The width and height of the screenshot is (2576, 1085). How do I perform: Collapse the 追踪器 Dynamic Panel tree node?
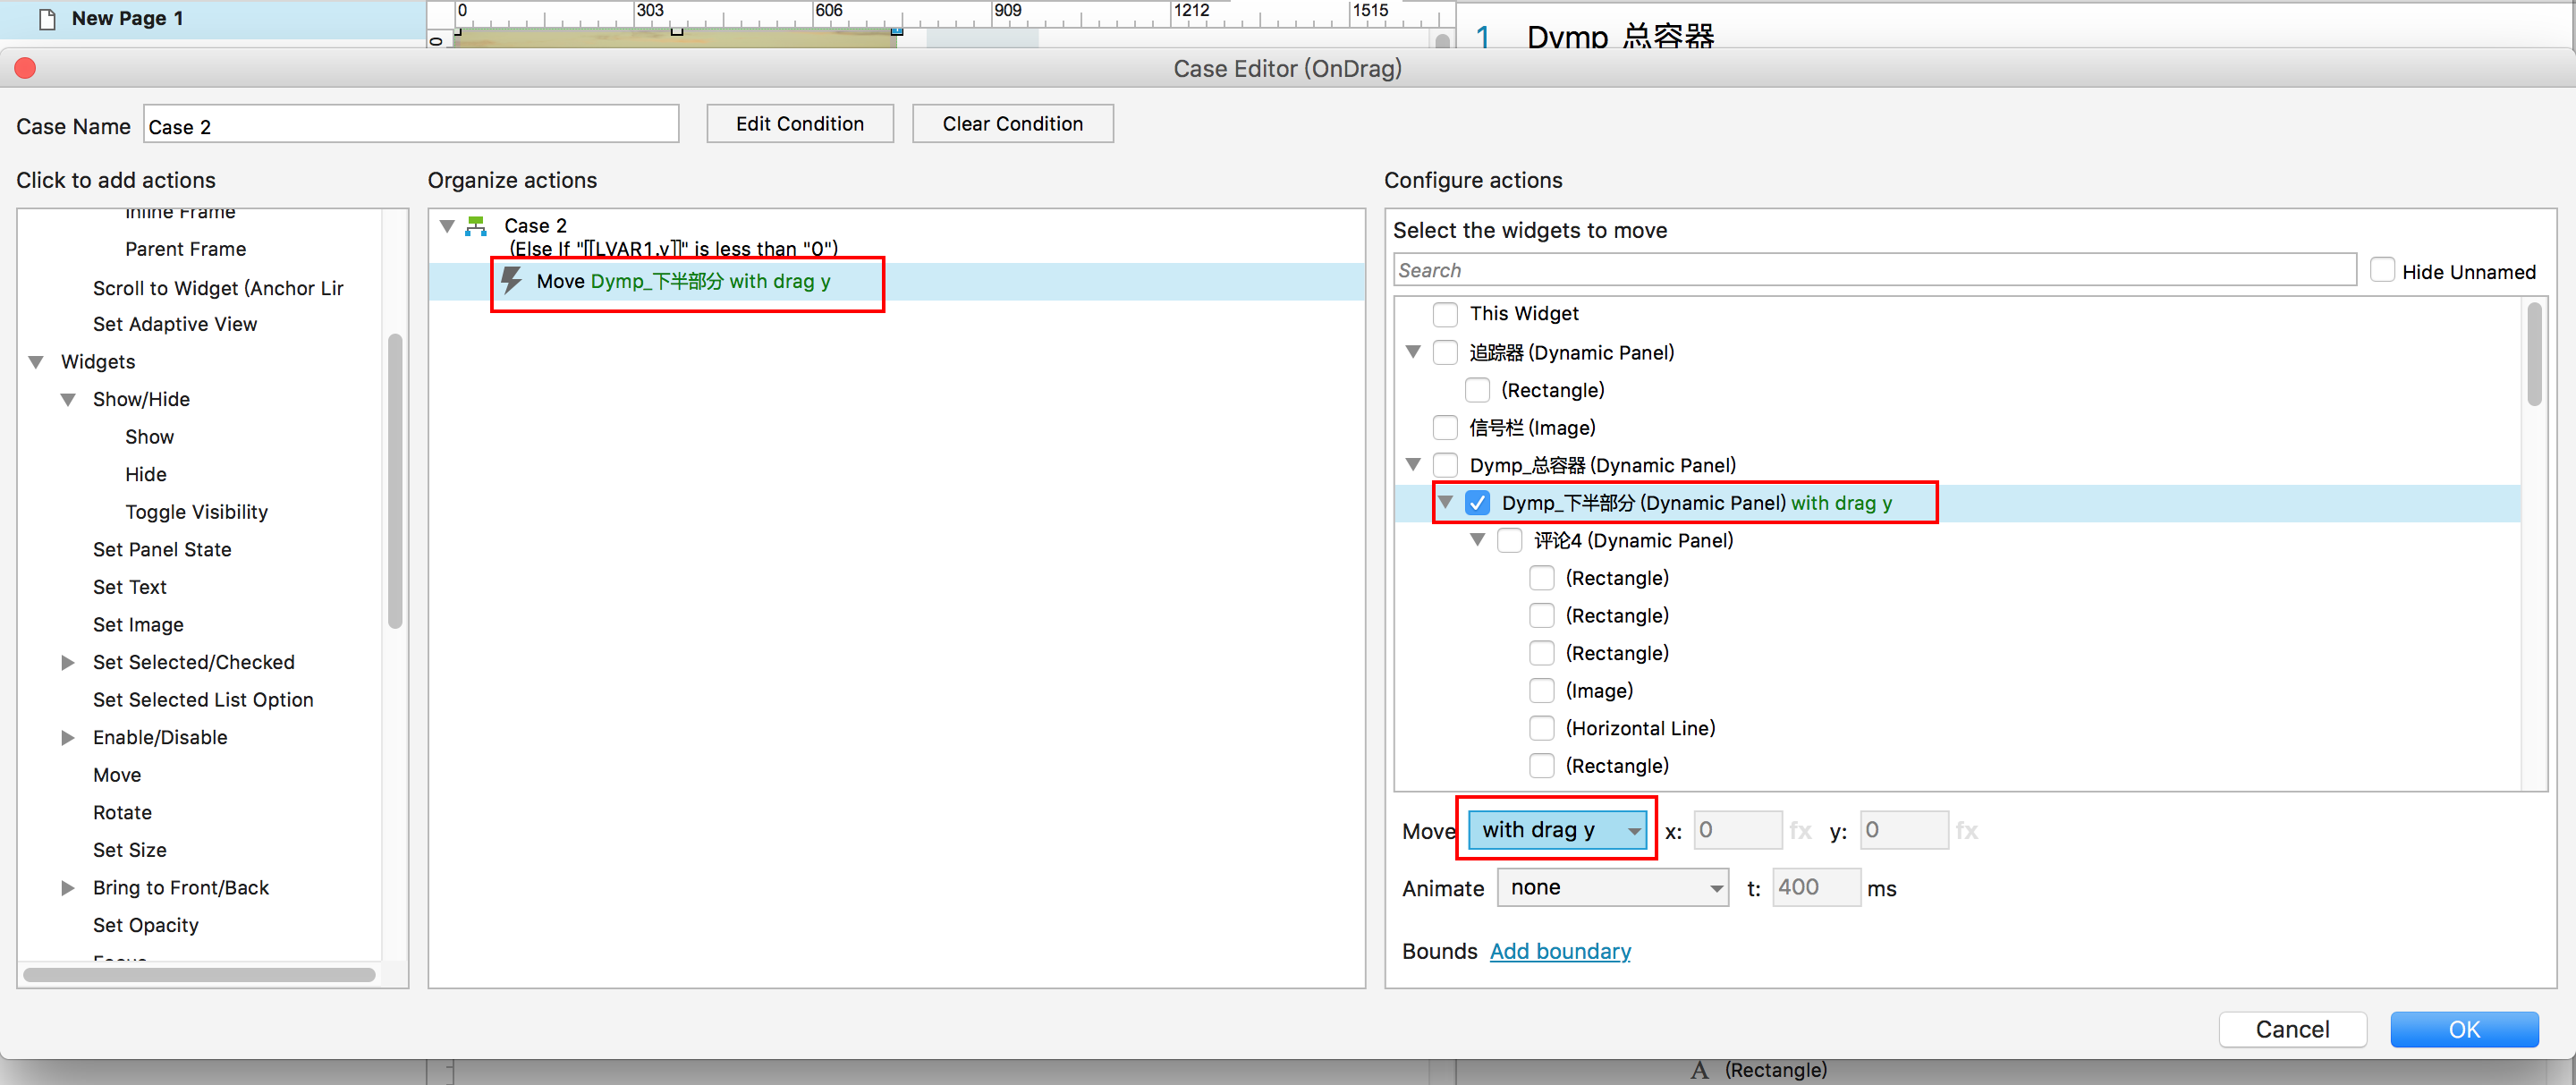click(1413, 352)
